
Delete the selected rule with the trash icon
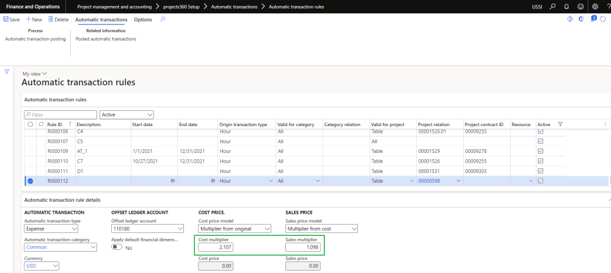click(51, 19)
